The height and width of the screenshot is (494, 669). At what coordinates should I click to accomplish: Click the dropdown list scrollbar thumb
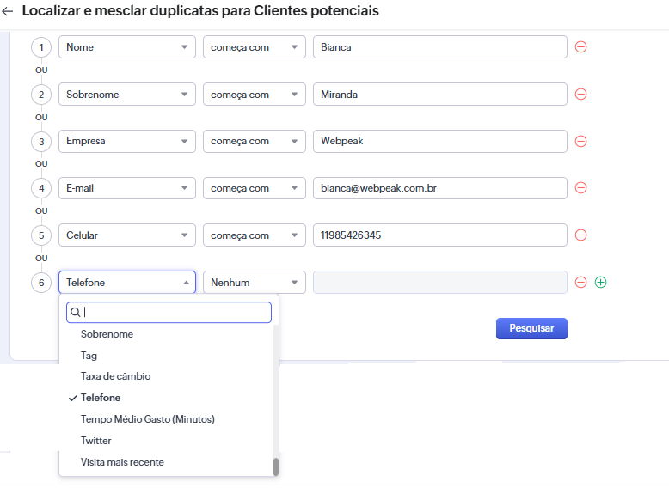tap(276, 467)
